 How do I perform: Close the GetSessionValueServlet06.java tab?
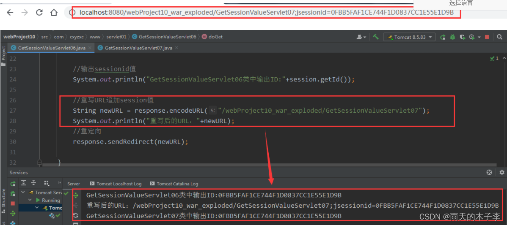(x=90, y=48)
